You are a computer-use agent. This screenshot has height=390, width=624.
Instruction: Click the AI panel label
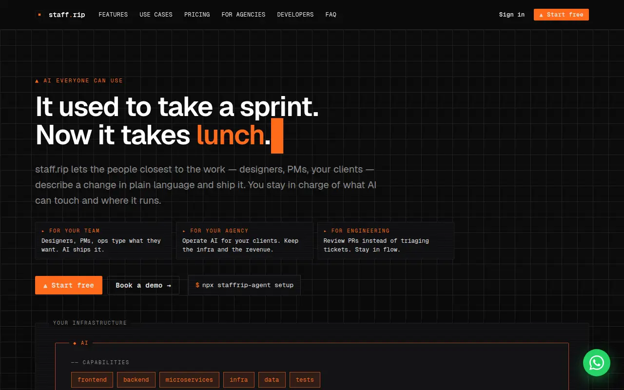coord(81,343)
